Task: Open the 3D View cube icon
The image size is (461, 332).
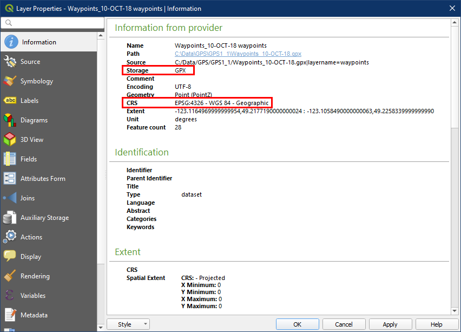Action: coord(10,140)
